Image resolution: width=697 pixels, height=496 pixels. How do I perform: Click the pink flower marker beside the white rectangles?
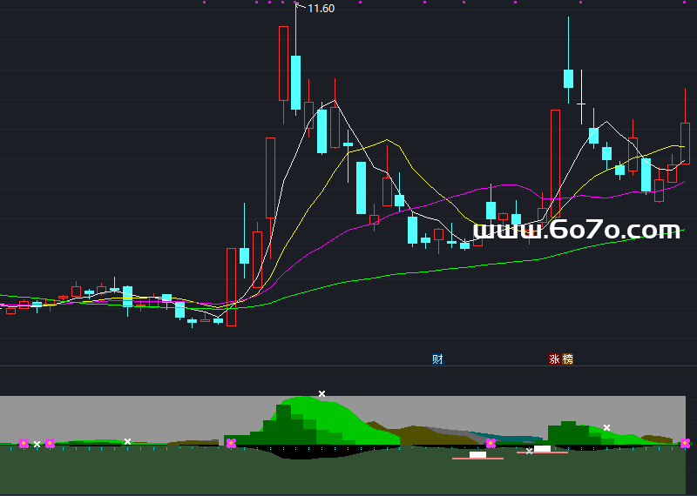(x=491, y=444)
